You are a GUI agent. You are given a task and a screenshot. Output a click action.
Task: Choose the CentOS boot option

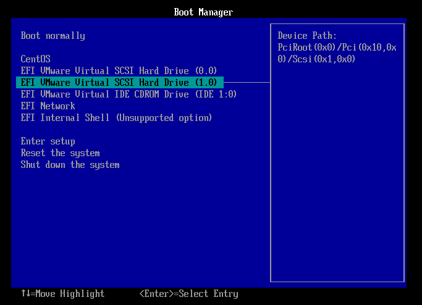[35, 59]
